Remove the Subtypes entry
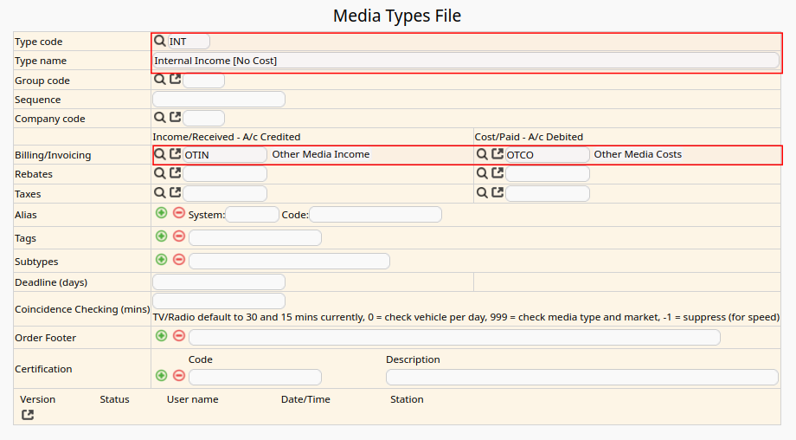796x440 pixels. tap(179, 260)
